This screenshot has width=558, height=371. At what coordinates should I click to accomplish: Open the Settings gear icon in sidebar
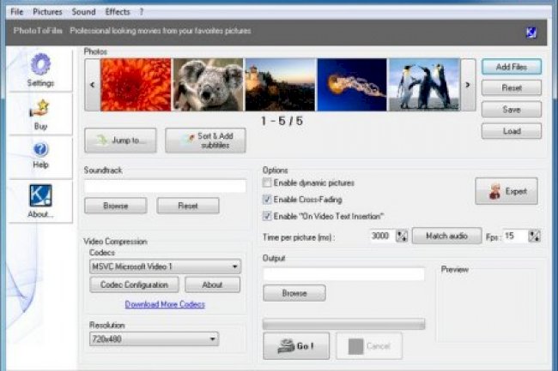40,65
